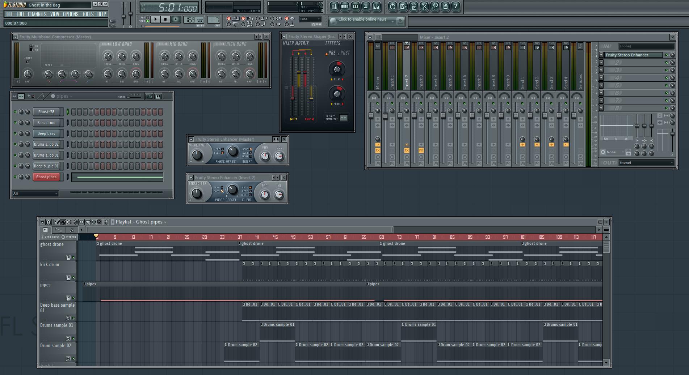Screen dimensions: 689x375
Task: Open the playlist window icon in top toolbar
Action: pyautogui.click(x=334, y=7)
